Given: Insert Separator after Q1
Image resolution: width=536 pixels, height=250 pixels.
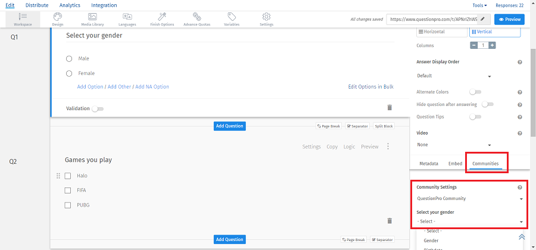Looking at the screenshot, I should click(x=357, y=126).
